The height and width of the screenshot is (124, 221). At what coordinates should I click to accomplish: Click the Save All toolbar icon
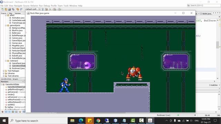tap(13, 9)
